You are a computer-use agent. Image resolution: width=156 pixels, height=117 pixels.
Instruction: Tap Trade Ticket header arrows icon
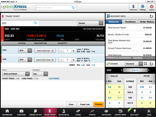point(3,16)
